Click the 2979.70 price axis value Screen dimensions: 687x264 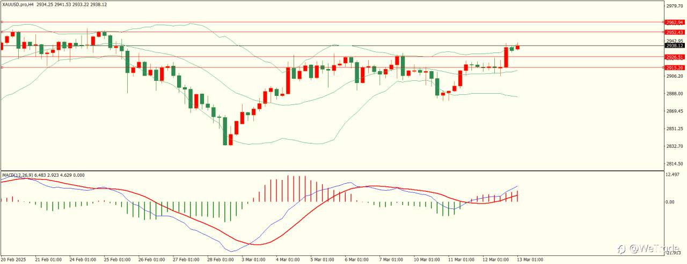(675, 6)
